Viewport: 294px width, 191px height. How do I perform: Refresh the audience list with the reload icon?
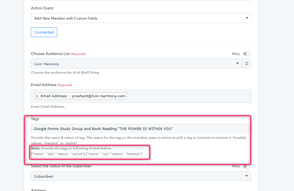247,63
